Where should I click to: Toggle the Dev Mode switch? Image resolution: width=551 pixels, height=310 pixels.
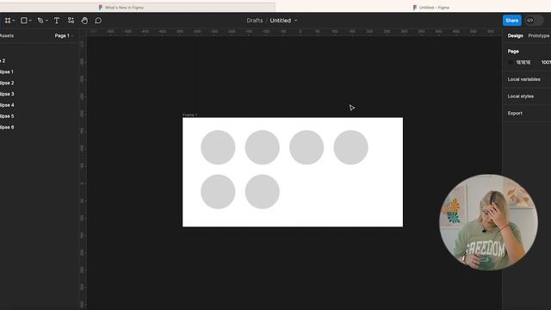click(534, 21)
